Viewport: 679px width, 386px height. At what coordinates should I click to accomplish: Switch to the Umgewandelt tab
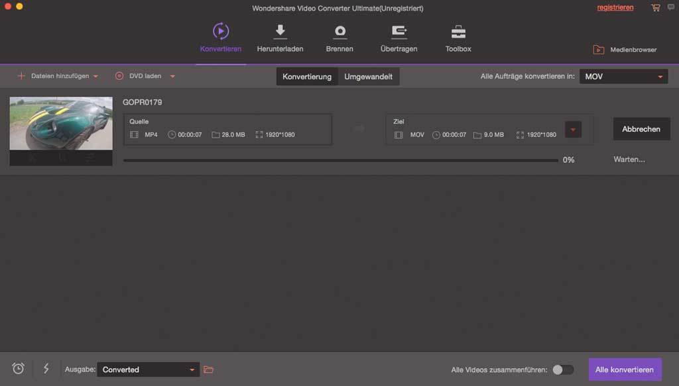tap(369, 77)
